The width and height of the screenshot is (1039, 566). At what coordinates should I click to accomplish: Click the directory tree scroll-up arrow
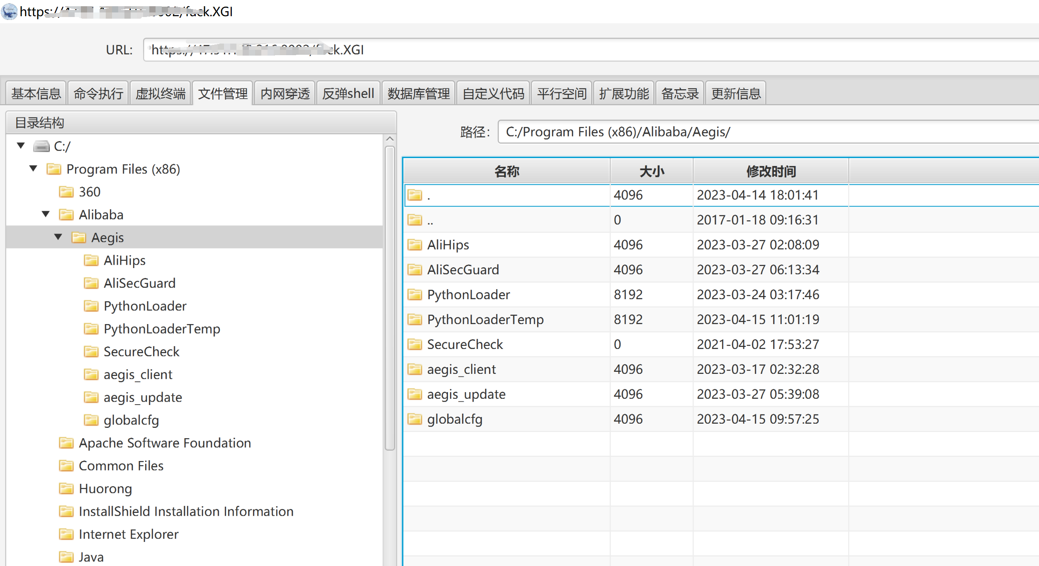(389, 139)
